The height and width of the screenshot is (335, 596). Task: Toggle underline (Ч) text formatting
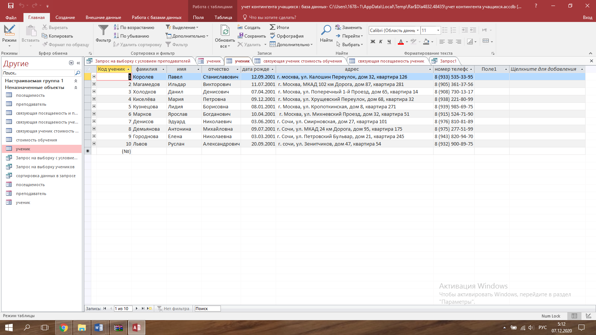389,42
